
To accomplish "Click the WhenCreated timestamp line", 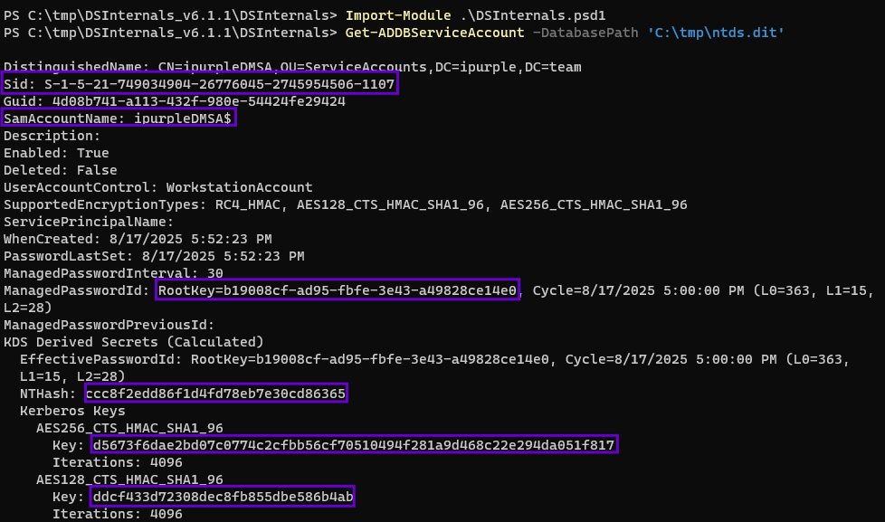I will point(138,239).
